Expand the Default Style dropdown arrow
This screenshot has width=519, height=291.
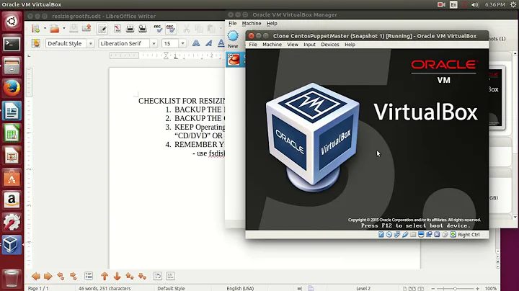tap(90, 43)
